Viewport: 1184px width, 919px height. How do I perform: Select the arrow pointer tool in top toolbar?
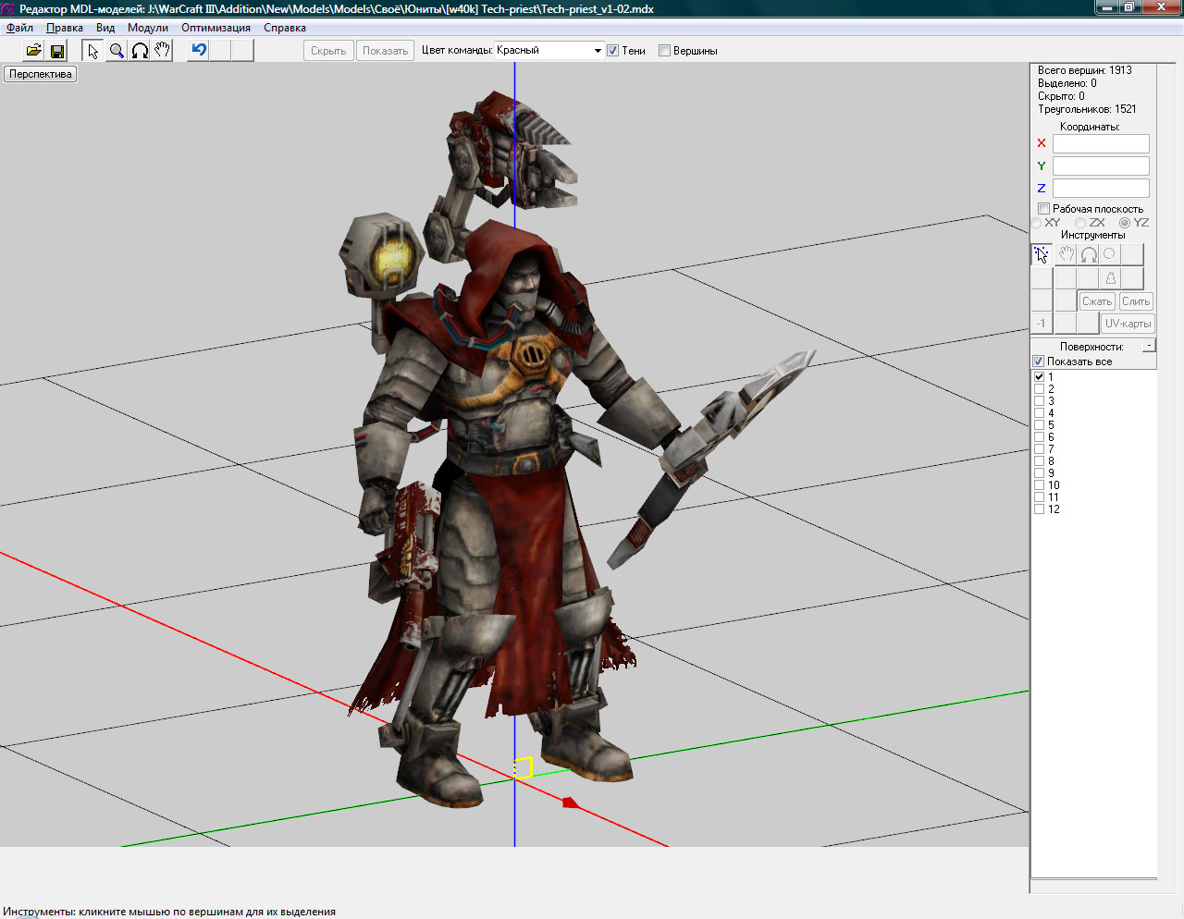(92, 51)
